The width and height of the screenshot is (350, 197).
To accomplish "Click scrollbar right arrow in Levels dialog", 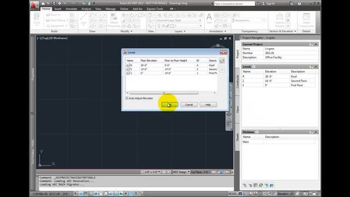I will point(215,92).
